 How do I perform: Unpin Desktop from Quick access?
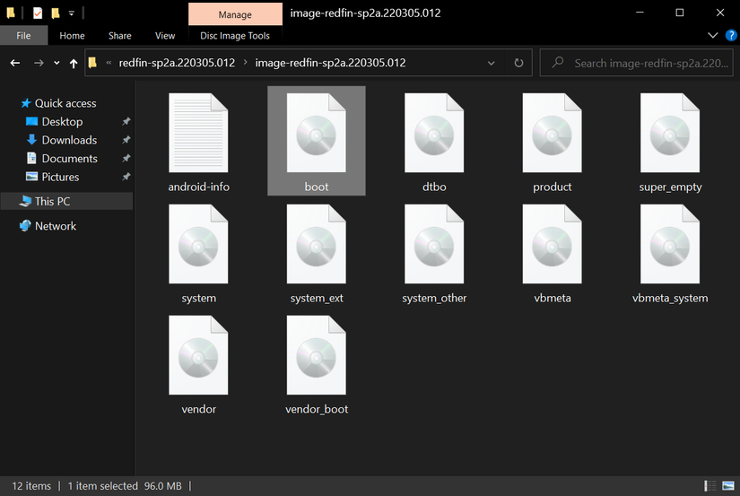[x=126, y=122]
